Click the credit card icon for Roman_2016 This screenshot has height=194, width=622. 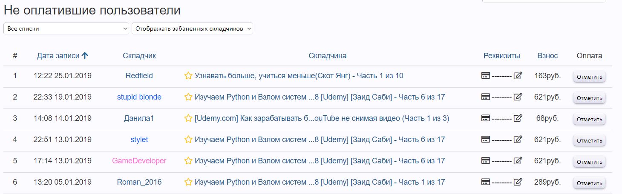(x=485, y=182)
